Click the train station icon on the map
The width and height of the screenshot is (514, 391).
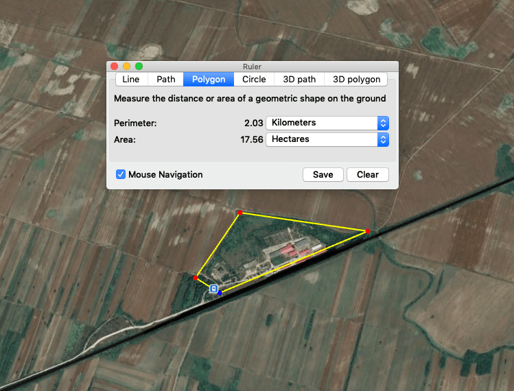[214, 289]
